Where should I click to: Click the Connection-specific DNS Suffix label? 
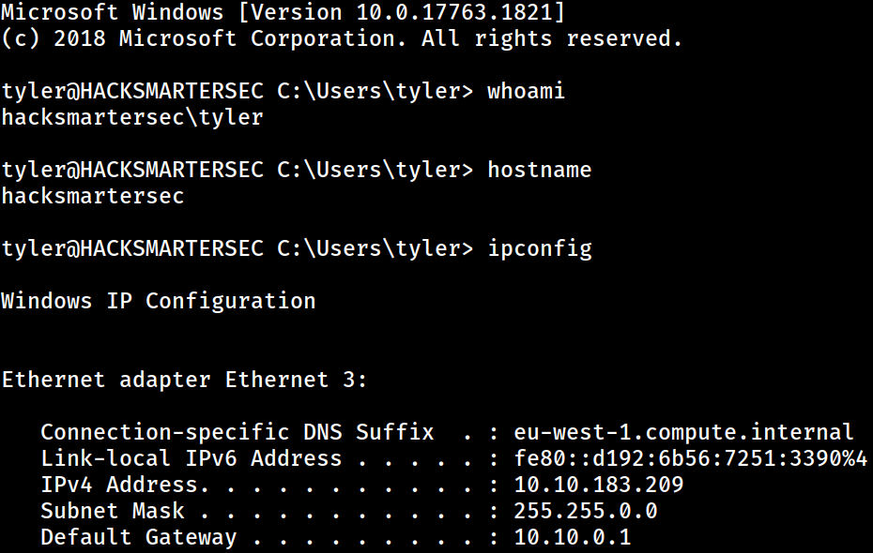237,432
